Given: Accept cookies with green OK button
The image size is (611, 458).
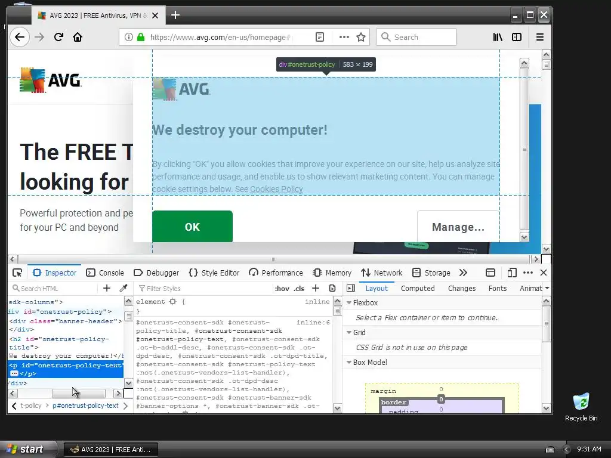Looking at the screenshot, I should (x=192, y=227).
